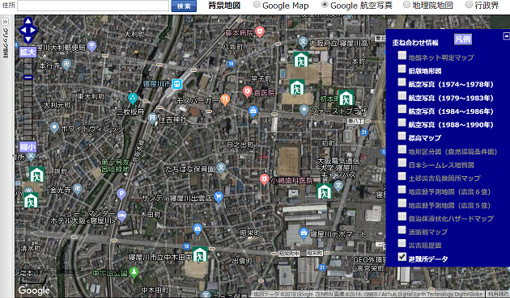Uncheck 避難所データ overlay
This screenshot has height=298, width=510.
pos(402,257)
